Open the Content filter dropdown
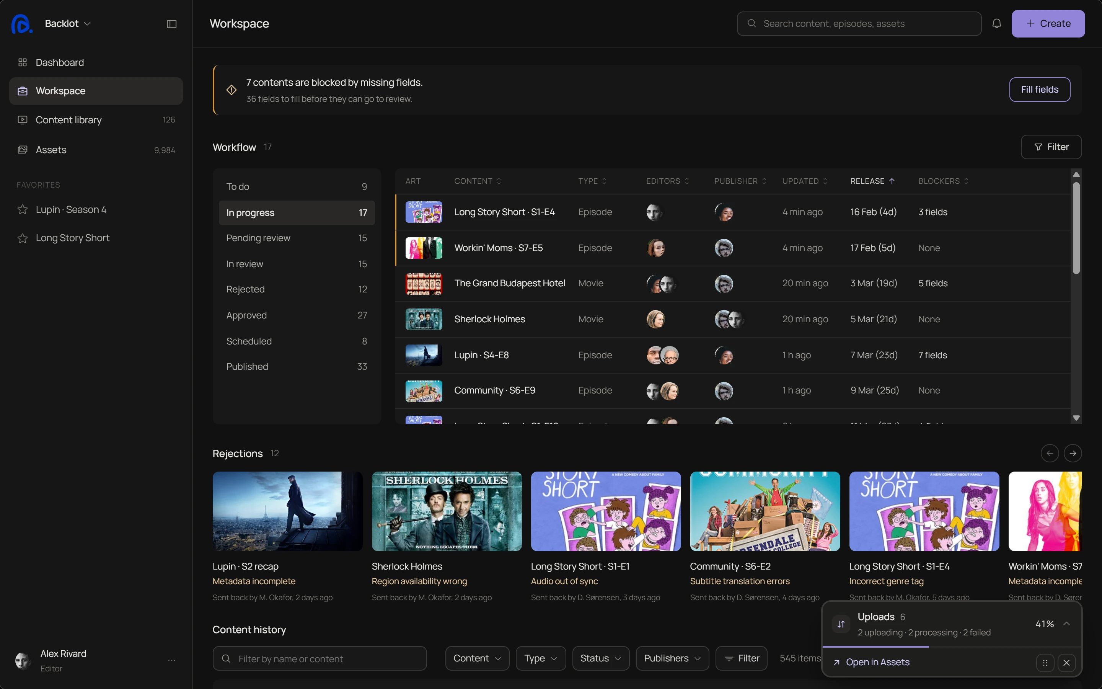This screenshot has width=1102, height=689. [x=477, y=658]
